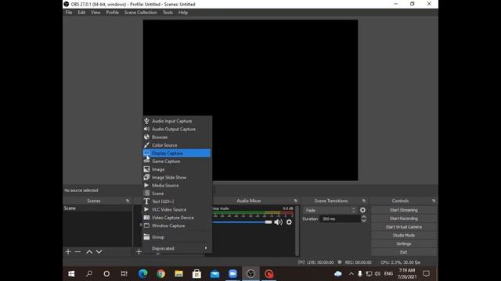Viewport: 501px width, 281px height.
Task: Click Start Streaming button
Action: pyautogui.click(x=404, y=210)
